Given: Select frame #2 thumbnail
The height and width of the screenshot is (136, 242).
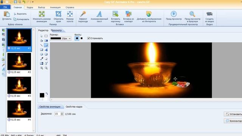Looking at the screenshot, I should coord(19,61).
